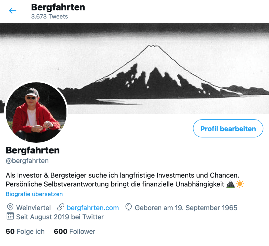Click the Geboren am 19. September 1965 text

pyautogui.click(x=186, y=208)
